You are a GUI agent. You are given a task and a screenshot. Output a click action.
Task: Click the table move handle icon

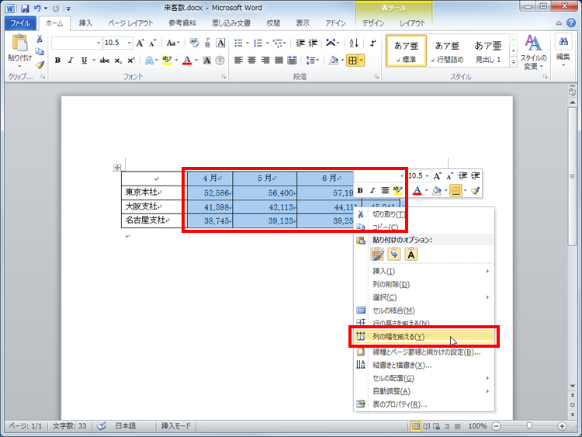(117, 168)
